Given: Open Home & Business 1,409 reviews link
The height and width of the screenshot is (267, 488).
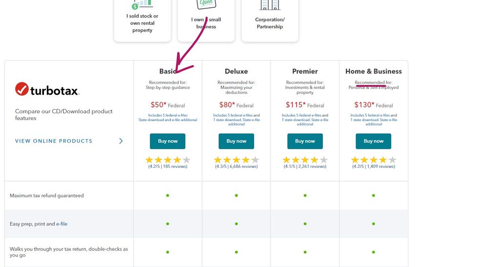Looking at the screenshot, I should (x=374, y=166).
